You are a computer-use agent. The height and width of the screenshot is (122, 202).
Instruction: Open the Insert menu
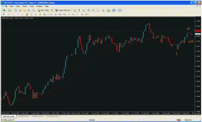(x=18, y=6)
